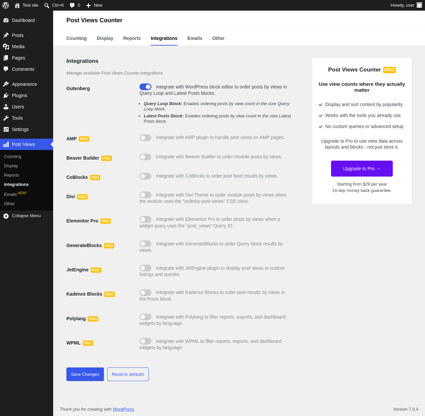Toggle the AMP integration switch

coord(145,138)
